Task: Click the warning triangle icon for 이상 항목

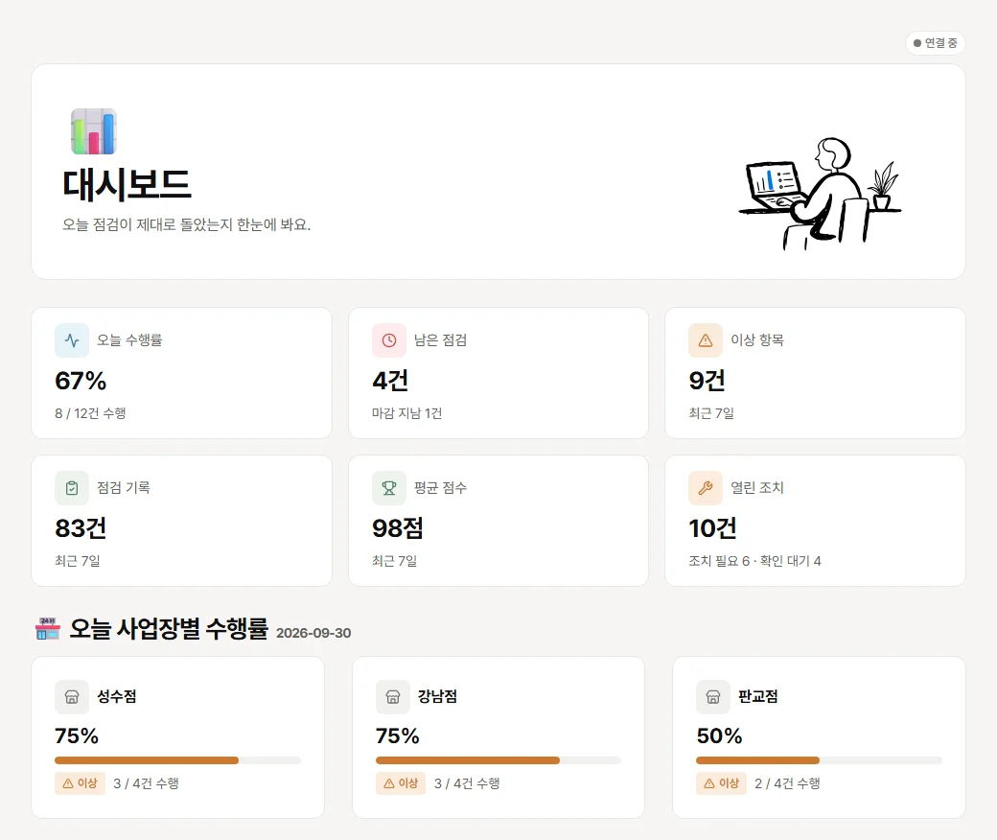Action: pyautogui.click(x=706, y=340)
